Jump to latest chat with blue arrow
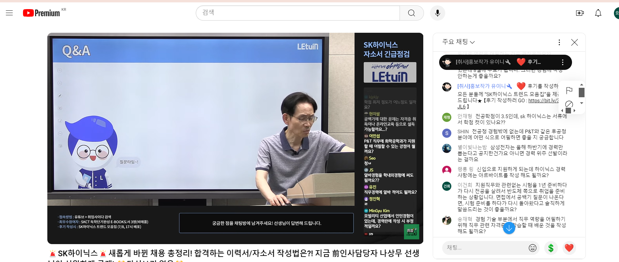Image resolution: width=619 pixels, height=262 pixels. click(509, 228)
